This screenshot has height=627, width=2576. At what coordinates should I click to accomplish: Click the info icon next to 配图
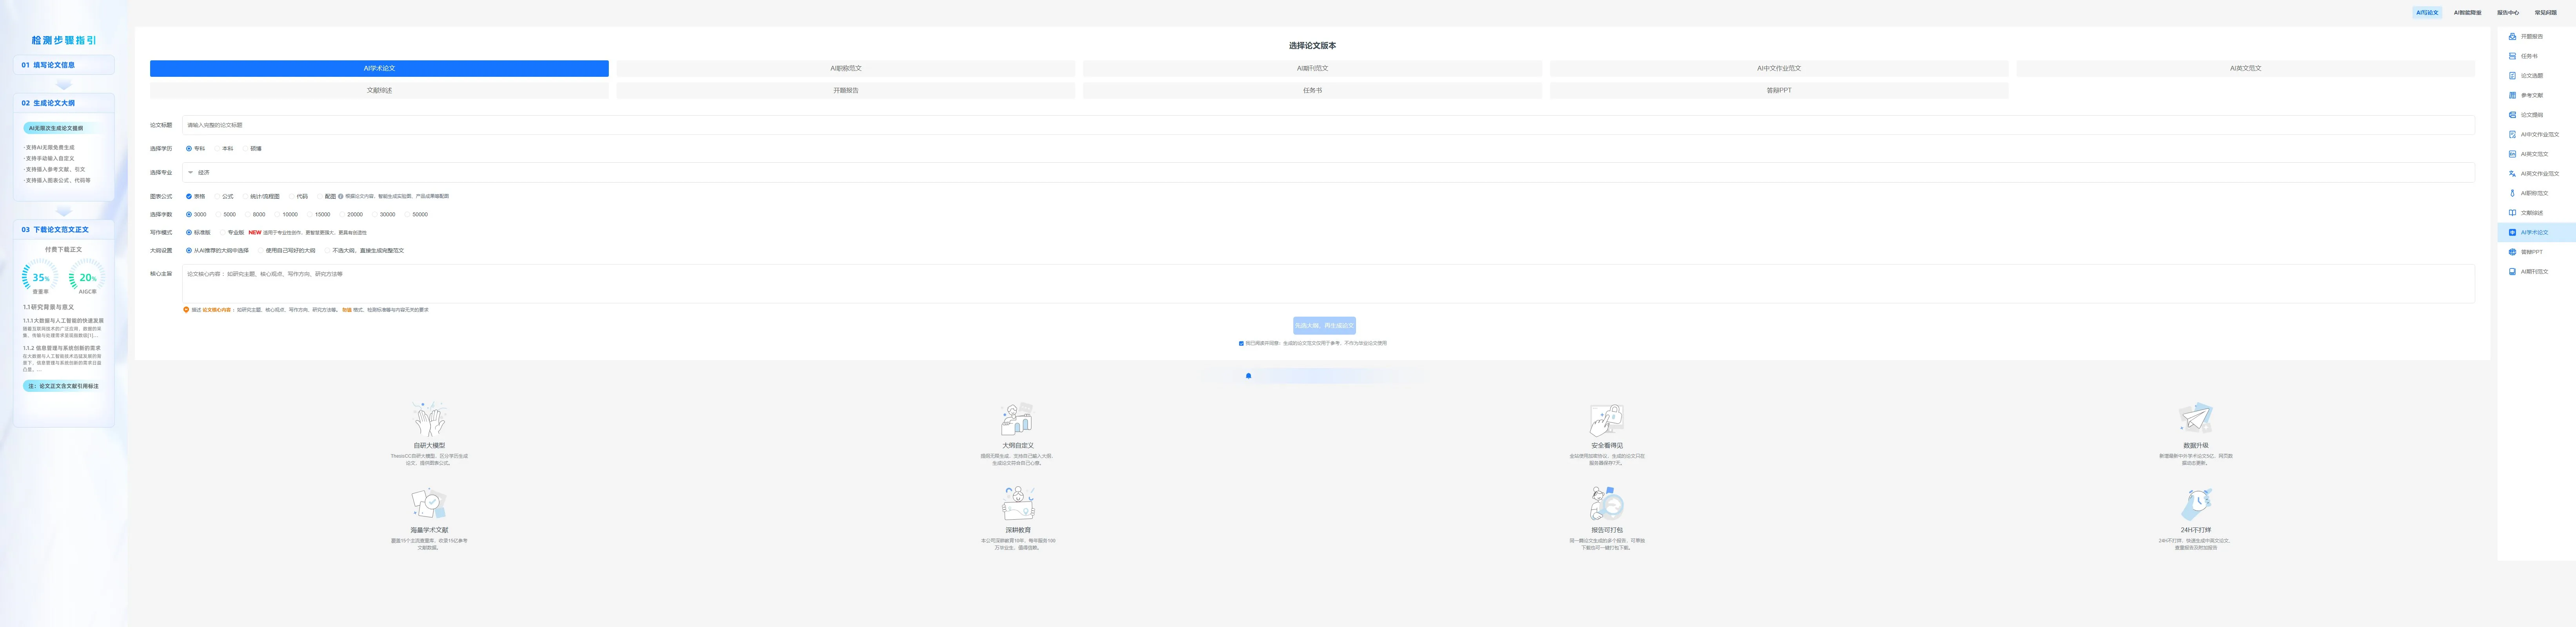point(341,196)
